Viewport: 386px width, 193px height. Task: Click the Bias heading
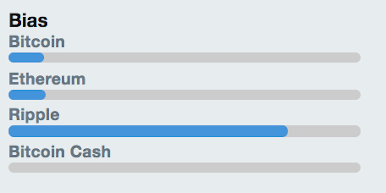[28, 21]
